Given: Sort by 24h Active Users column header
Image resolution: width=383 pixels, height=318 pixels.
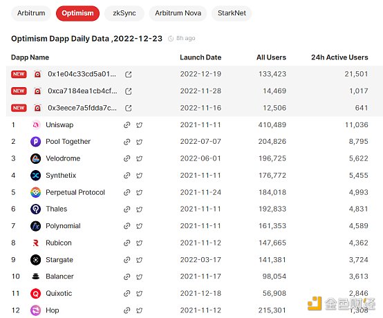Looking at the screenshot, I should coord(339,57).
